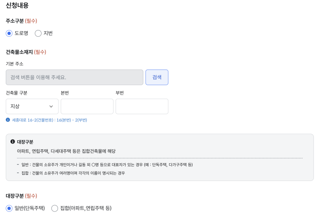Click the 대장구분 (필수) label above the radio buttons
The height and width of the screenshot is (218, 318).
21,196
